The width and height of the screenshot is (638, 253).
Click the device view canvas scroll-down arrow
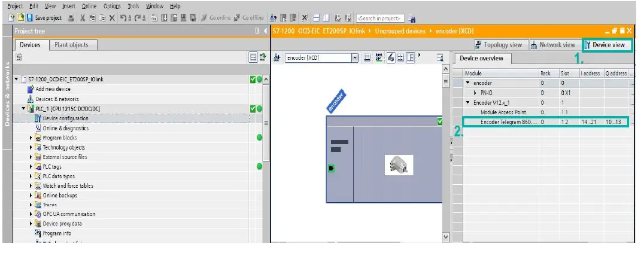[x=445, y=236]
